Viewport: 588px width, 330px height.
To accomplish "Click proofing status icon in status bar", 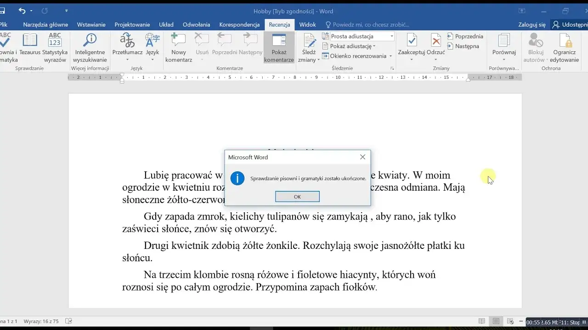I will [x=68, y=321].
